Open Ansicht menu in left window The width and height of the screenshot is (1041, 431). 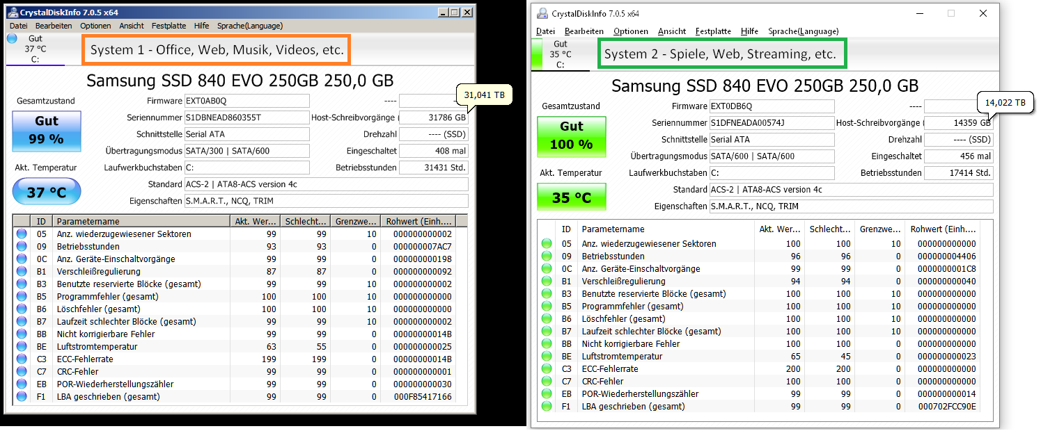coord(132,26)
